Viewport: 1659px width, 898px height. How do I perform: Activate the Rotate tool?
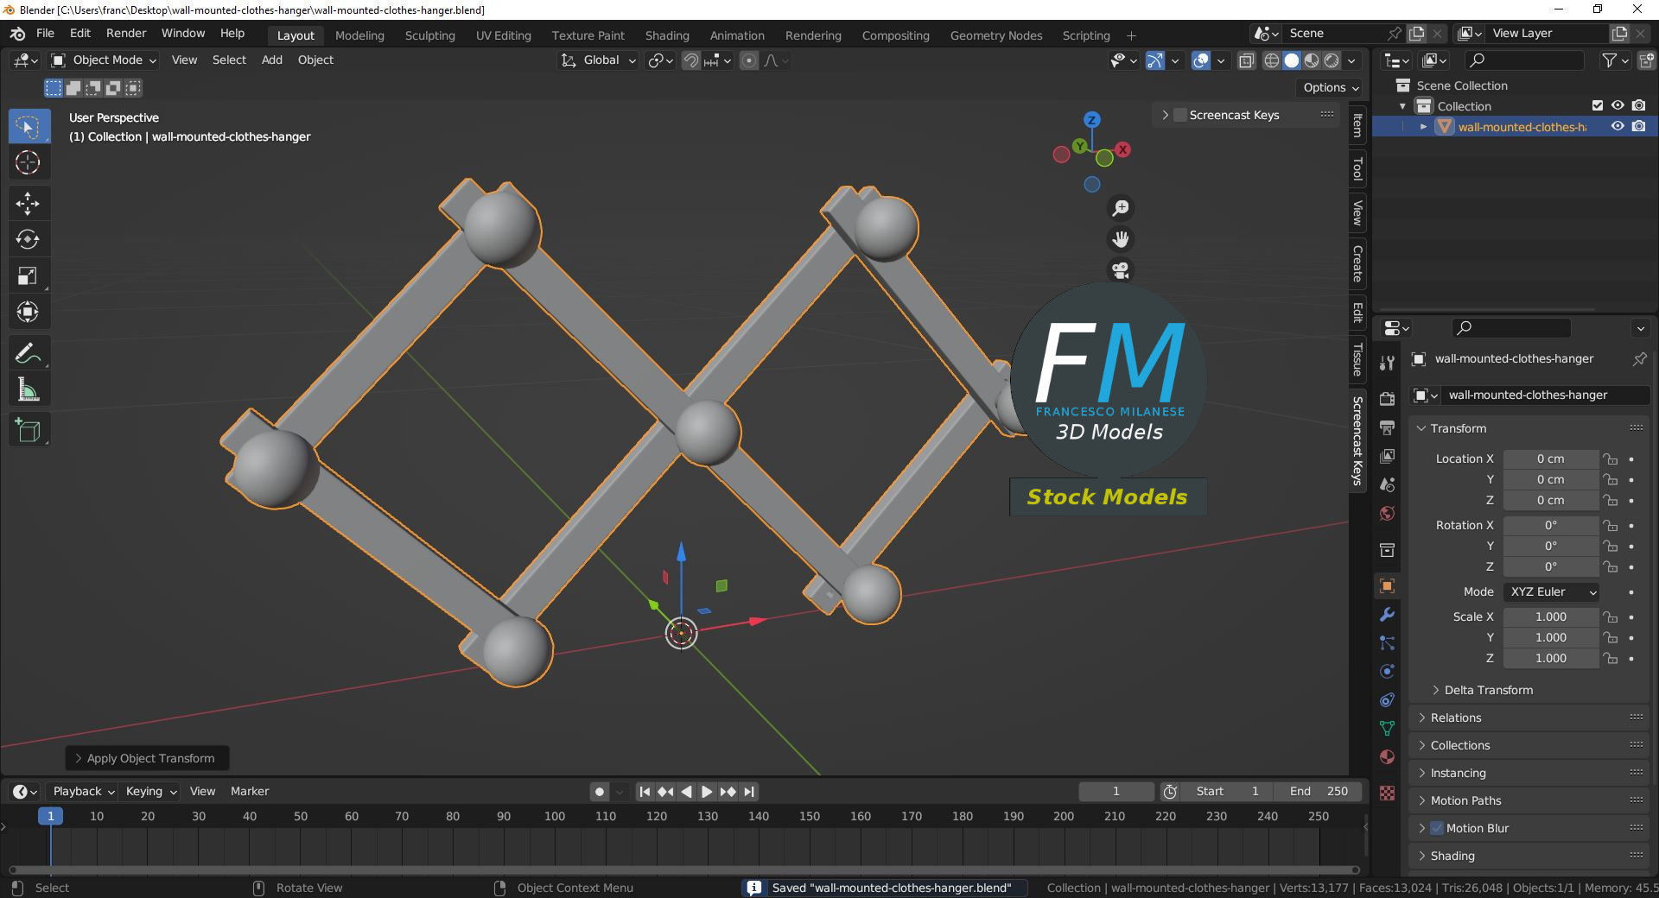point(28,239)
